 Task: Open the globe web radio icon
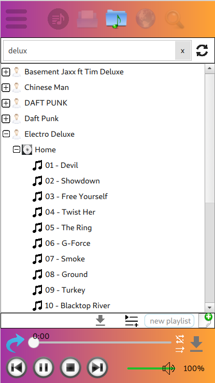[x=146, y=19]
